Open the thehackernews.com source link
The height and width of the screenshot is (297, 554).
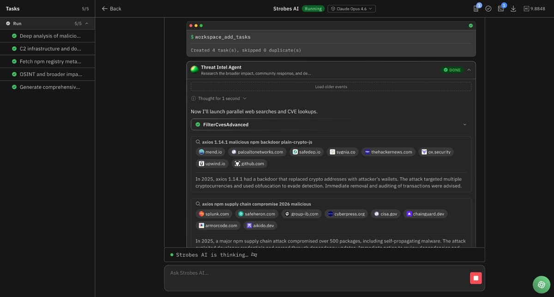coord(389,152)
